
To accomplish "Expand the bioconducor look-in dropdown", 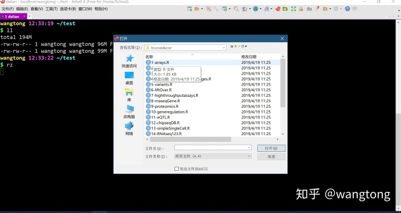I will pos(224,48).
